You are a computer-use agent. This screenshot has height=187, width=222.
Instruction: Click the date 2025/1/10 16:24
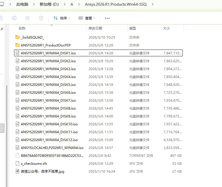[x=102, y=172]
